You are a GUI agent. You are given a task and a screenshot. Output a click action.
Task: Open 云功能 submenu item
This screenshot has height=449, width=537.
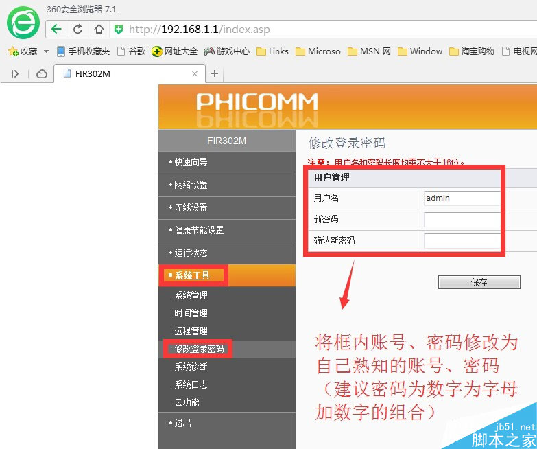coord(187,402)
